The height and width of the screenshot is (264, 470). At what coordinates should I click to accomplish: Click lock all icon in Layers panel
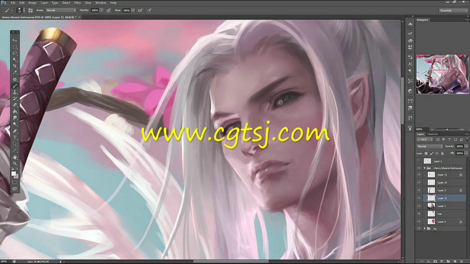pyautogui.click(x=442, y=153)
